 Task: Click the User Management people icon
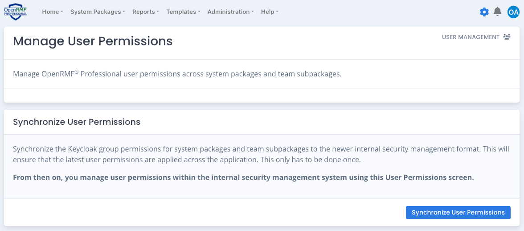(x=507, y=37)
